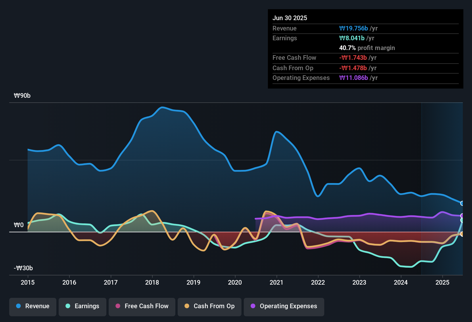
Task: Toggle Operating Expenses legend item
Action: point(284,306)
